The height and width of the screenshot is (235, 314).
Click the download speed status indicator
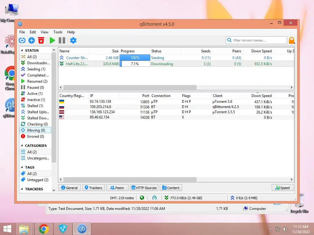[183, 198]
